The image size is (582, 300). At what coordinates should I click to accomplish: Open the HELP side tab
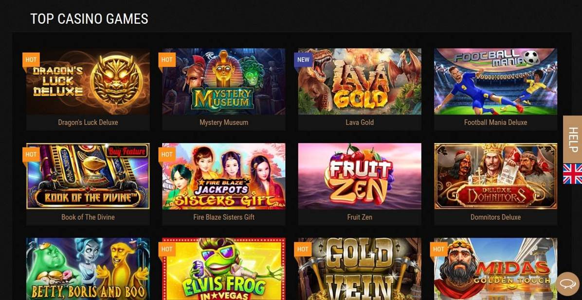[x=572, y=139]
